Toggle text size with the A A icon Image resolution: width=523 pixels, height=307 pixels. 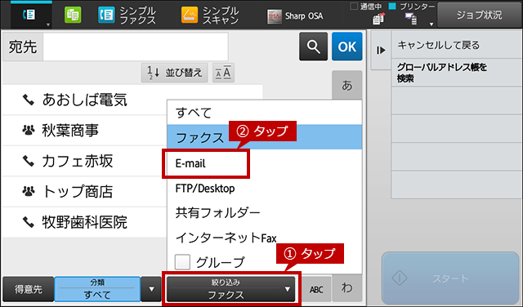click(223, 73)
